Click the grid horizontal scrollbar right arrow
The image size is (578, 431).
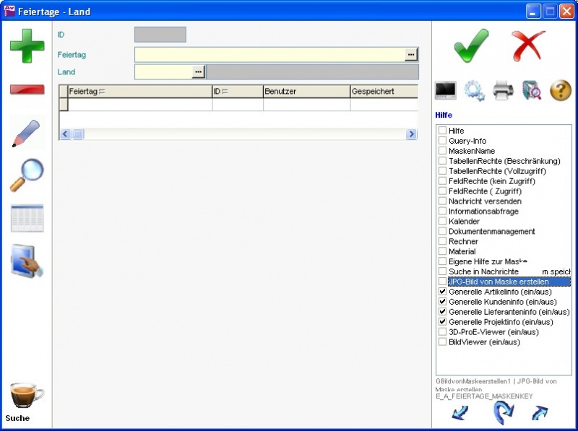click(411, 134)
